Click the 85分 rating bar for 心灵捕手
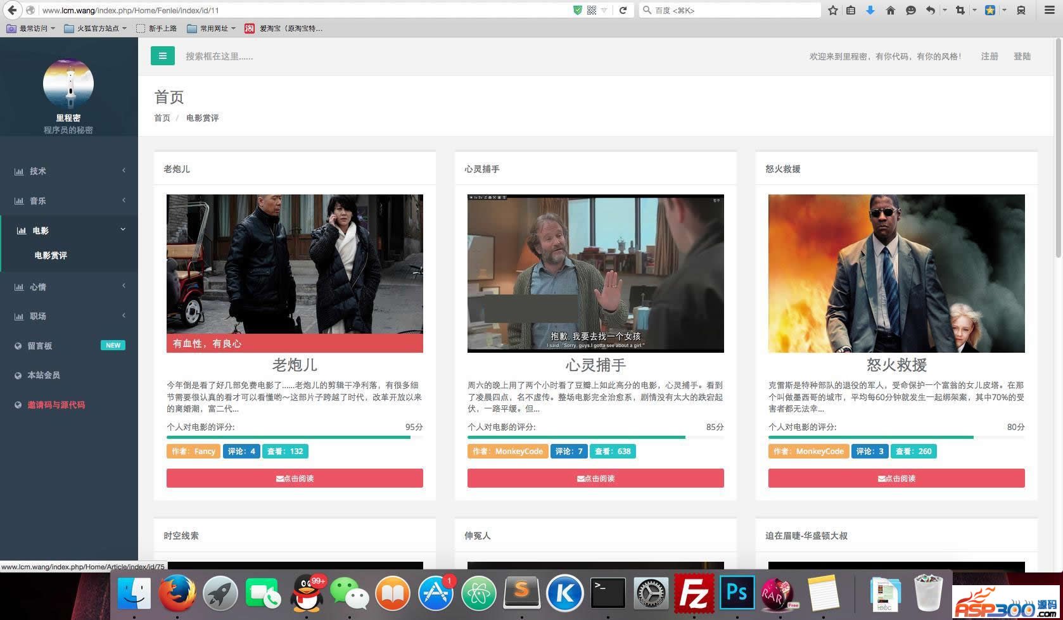This screenshot has height=620, width=1063. [595, 437]
